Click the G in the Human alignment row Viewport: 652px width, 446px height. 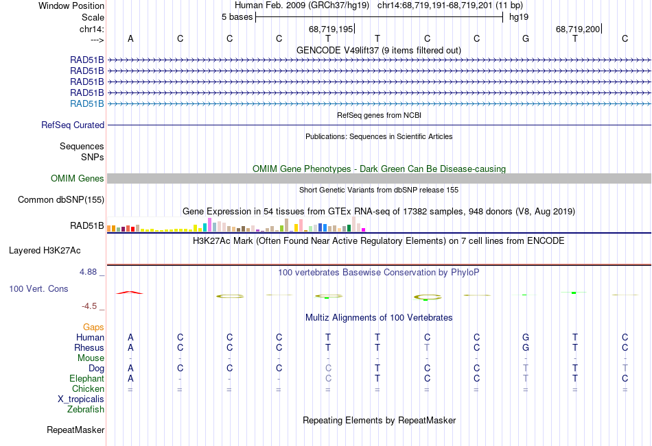tap(526, 337)
